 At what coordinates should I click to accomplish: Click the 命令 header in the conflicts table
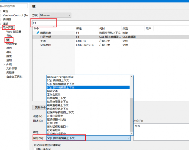[137, 126]
